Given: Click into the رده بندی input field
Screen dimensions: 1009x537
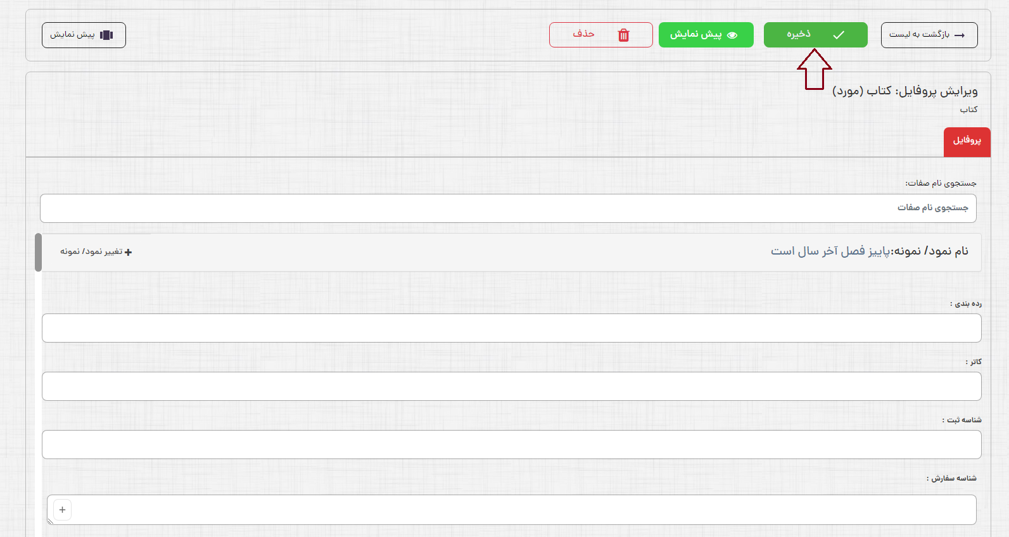Looking at the screenshot, I should [x=511, y=328].
